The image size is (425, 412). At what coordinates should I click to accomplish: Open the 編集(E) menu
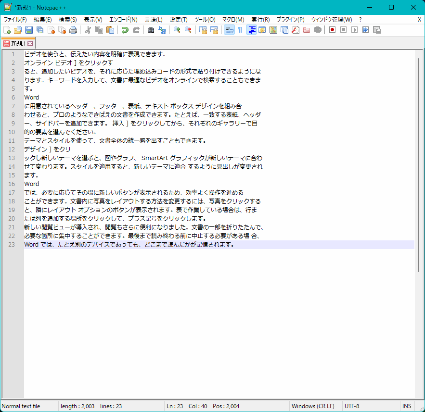click(43, 20)
